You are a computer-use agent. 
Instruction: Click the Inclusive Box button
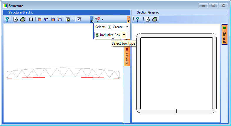tap(108, 35)
